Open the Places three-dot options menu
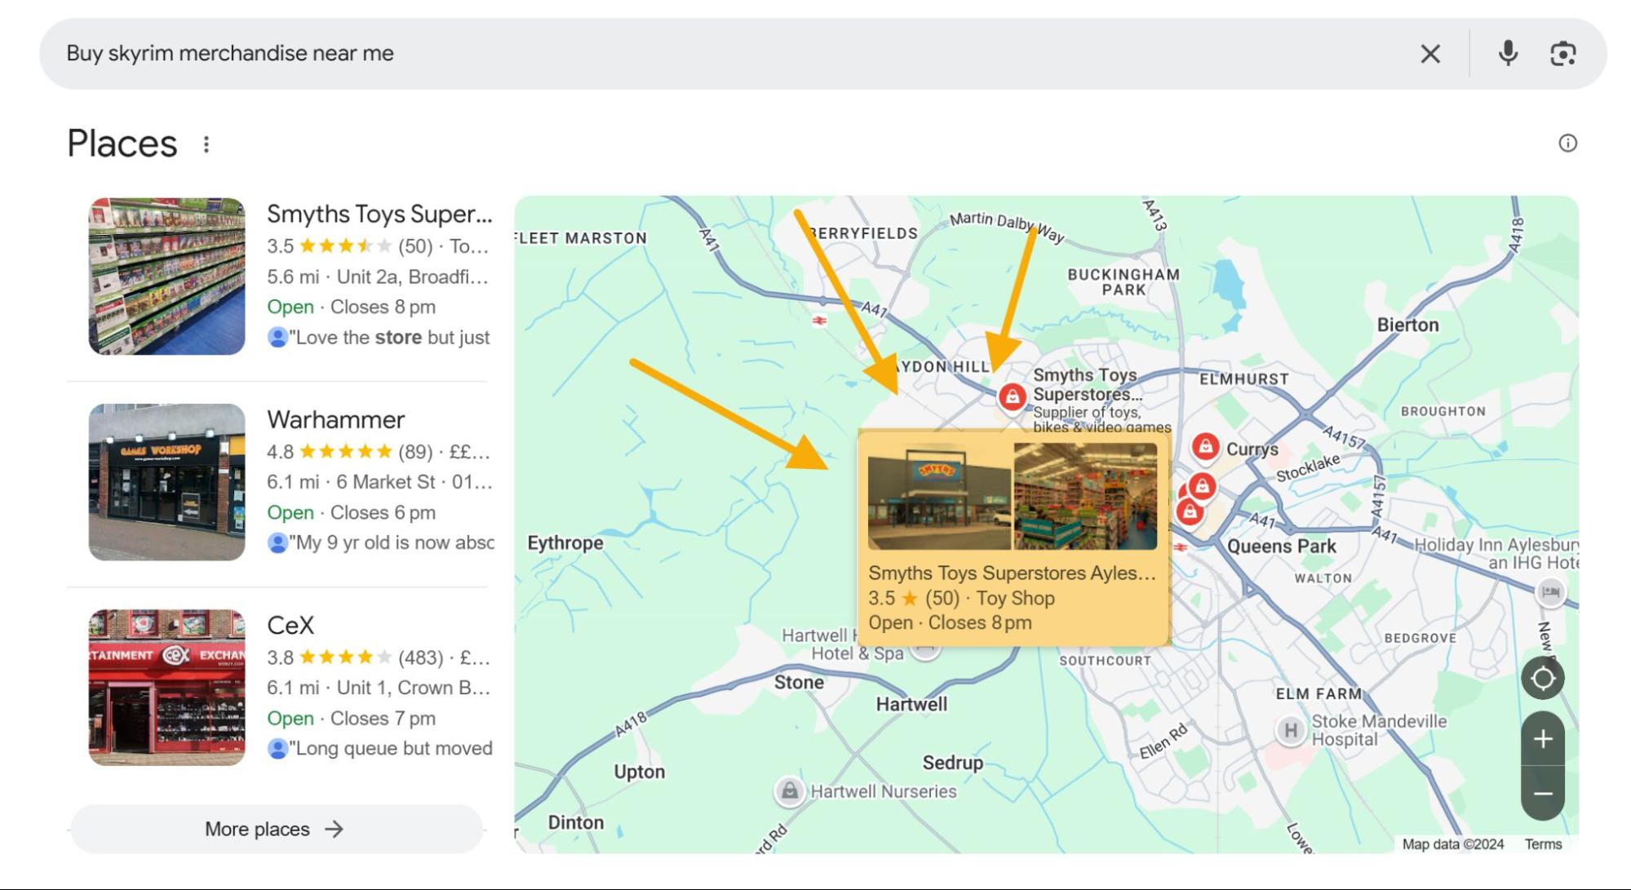This screenshot has width=1631, height=890. tap(206, 144)
